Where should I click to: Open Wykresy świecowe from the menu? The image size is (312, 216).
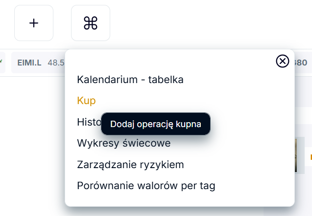(x=123, y=143)
